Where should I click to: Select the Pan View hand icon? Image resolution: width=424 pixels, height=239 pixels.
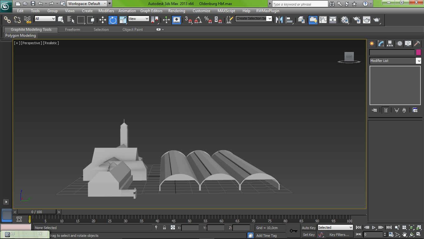[x=405, y=235]
